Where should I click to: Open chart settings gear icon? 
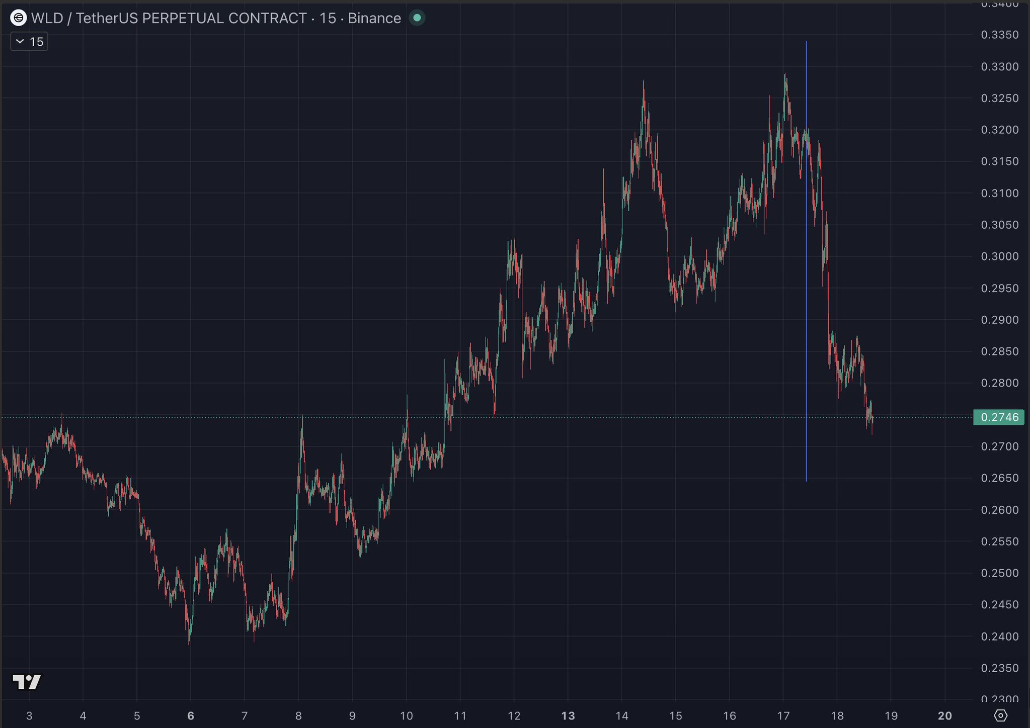(1000, 715)
